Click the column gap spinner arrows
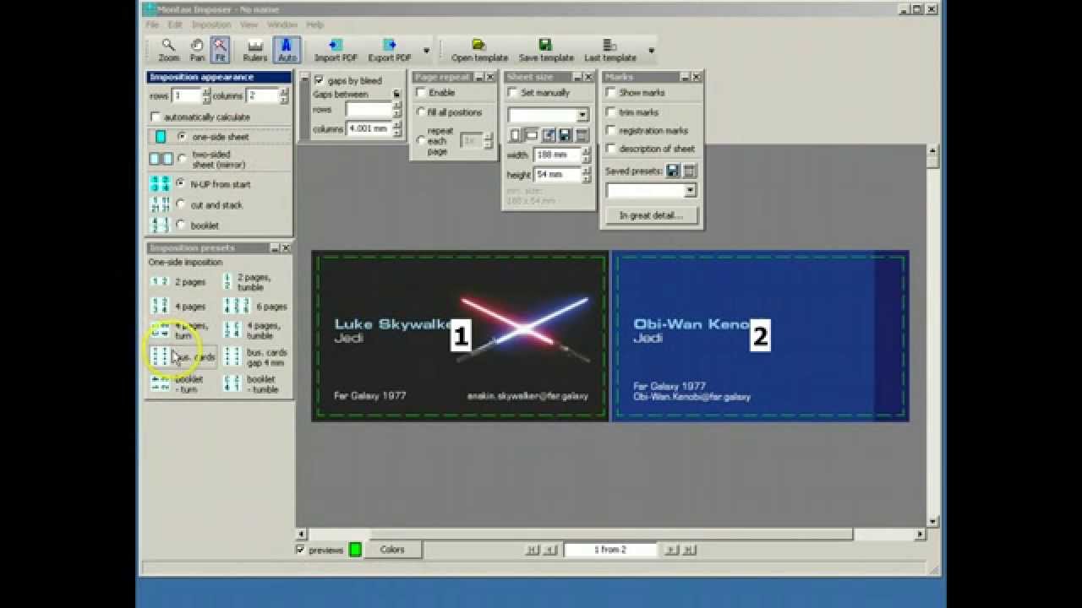This screenshot has height=608, width=1082. (x=396, y=129)
